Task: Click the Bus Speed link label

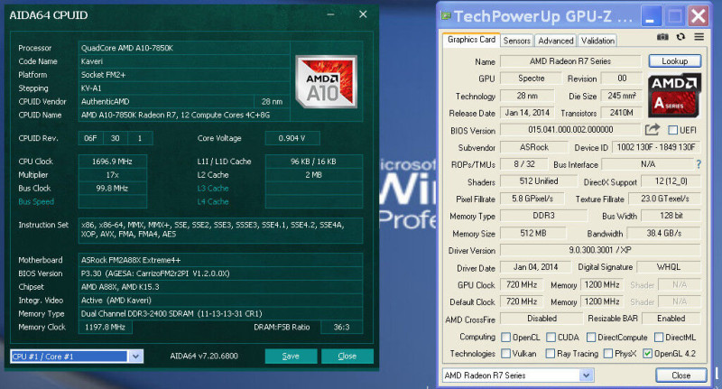Action: pyautogui.click(x=36, y=201)
